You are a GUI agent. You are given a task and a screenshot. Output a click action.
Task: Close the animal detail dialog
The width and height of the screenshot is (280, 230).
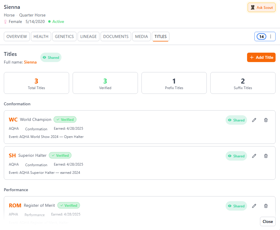click(x=268, y=221)
